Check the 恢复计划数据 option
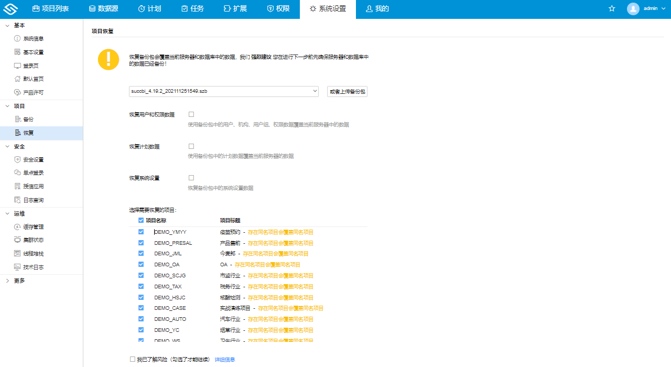The width and height of the screenshot is (671, 367). [x=191, y=146]
